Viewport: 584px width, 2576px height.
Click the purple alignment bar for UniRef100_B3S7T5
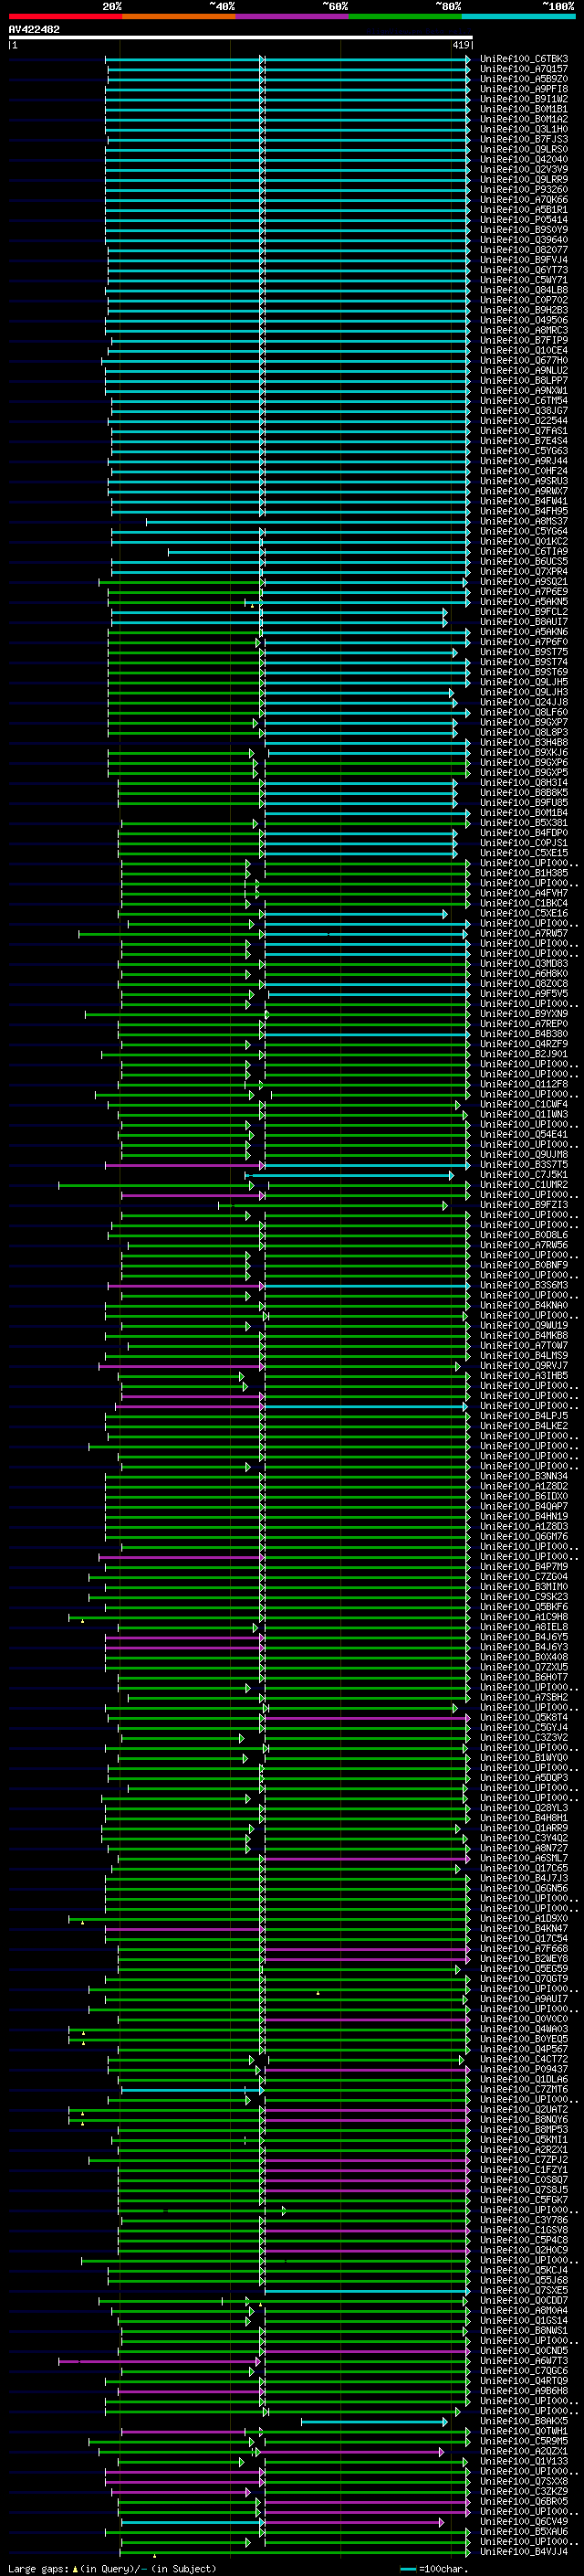point(184,1165)
